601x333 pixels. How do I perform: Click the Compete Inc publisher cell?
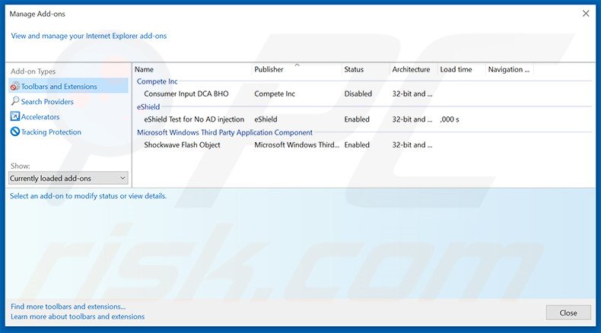tap(275, 94)
